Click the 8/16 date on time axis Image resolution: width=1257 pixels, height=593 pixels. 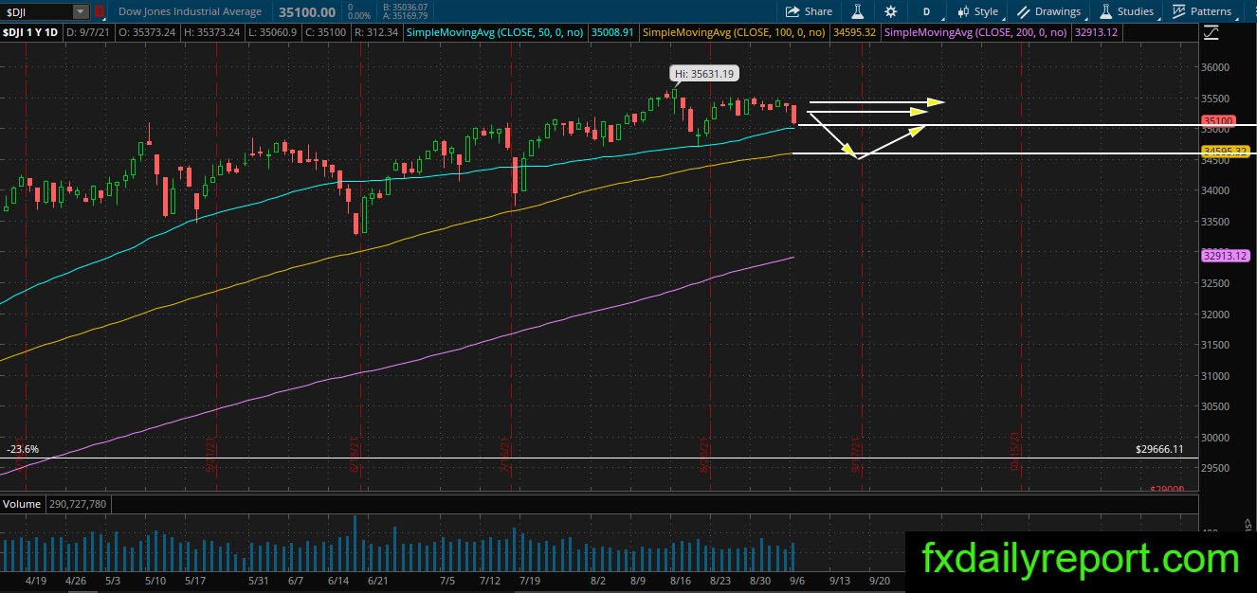(680, 581)
